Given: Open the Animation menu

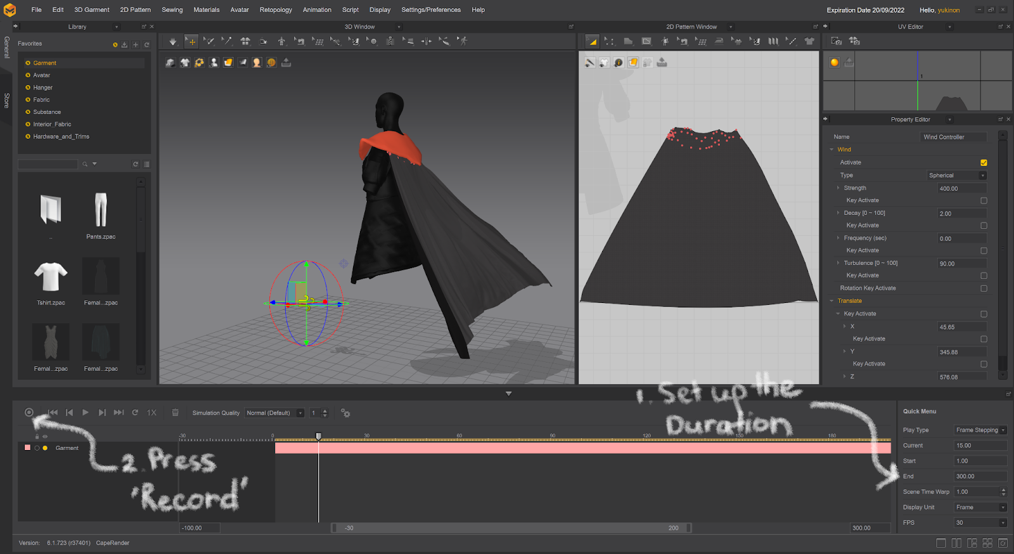Looking at the screenshot, I should coord(317,10).
